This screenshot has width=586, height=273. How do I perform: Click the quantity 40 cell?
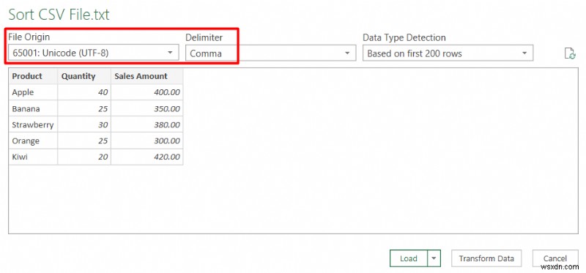[84, 92]
